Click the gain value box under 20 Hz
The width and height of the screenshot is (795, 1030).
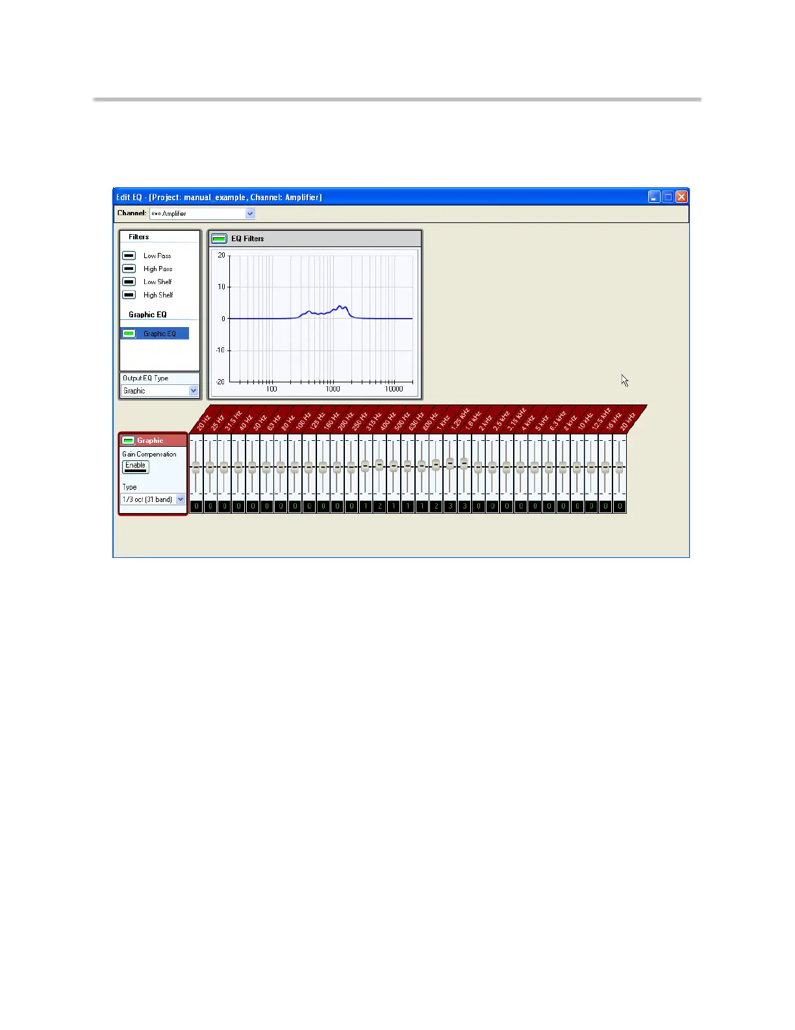point(196,506)
